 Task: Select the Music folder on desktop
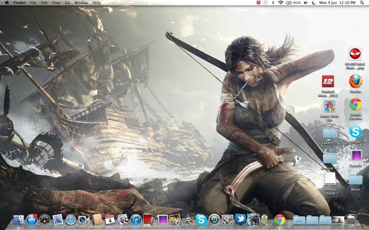point(356,180)
